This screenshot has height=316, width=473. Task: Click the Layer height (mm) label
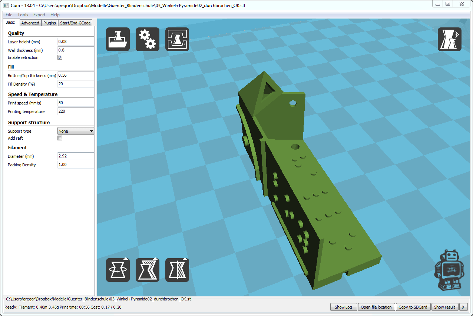pyautogui.click(x=24, y=42)
